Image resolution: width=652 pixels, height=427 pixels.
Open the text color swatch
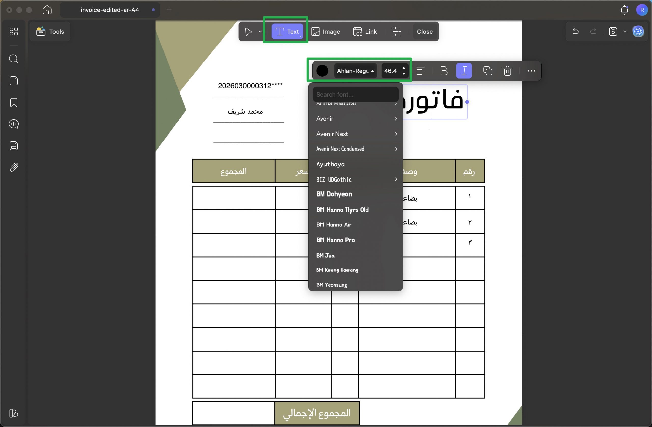click(322, 71)
